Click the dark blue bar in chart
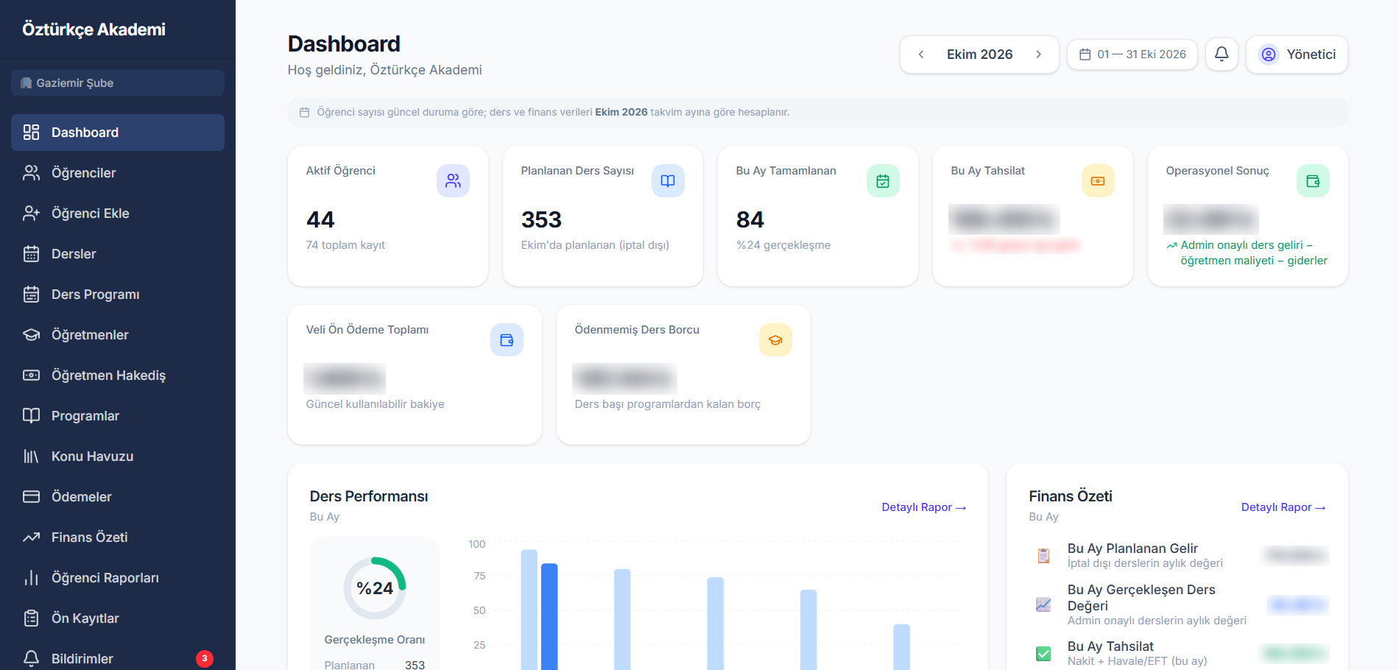 (549, 616)
